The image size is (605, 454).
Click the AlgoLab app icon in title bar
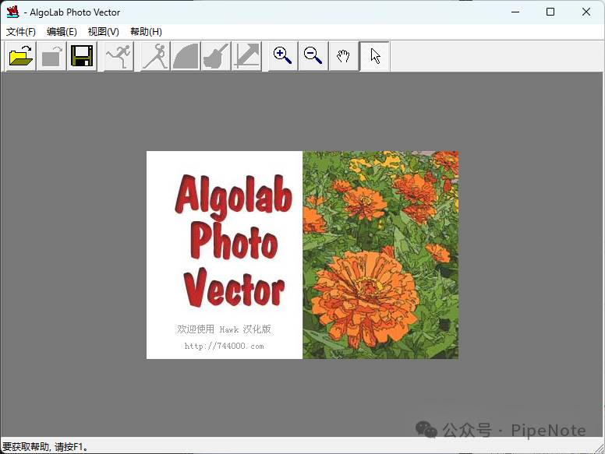[x=12, y=12]
